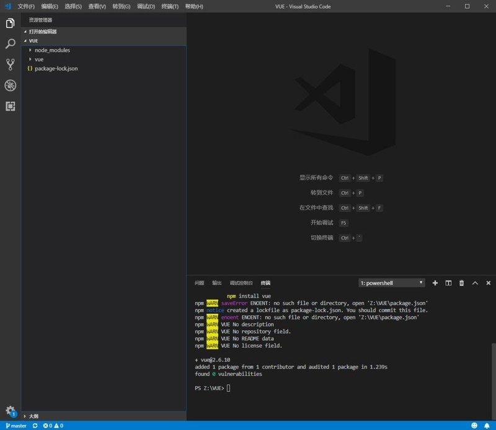Screen dimensions: 496x430
Task: Kill the terminal using the trash icon
Action: click(x=461, y=283)
